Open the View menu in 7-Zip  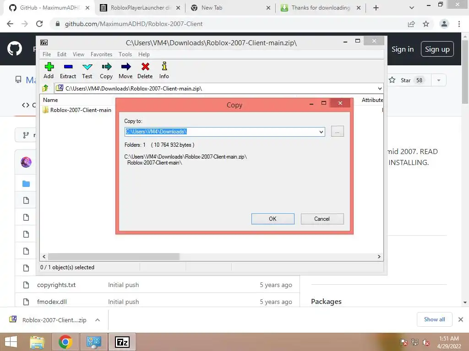(78, 54)
